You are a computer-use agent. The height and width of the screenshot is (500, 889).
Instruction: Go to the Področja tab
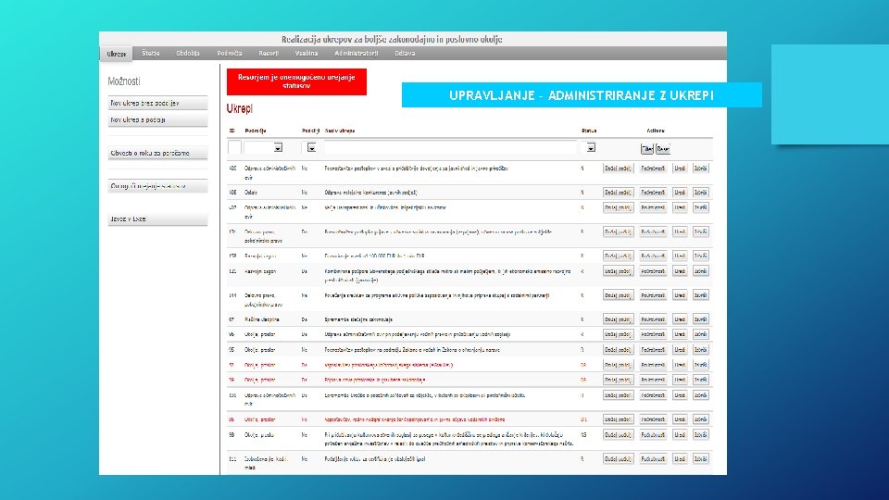229,54
